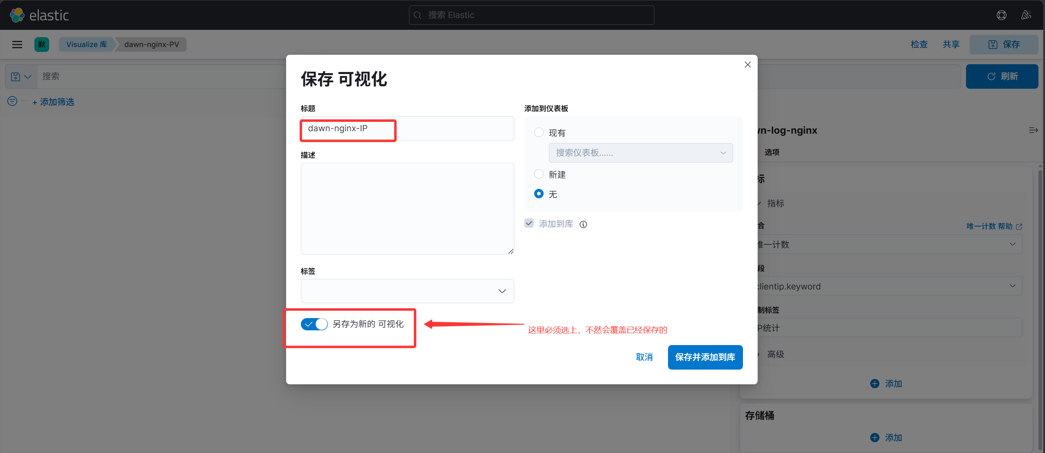Screen dimensions: 1045x453
Task: Click the top bar 保存 button
Action: pyautogui.click(x=1004, y=45)
